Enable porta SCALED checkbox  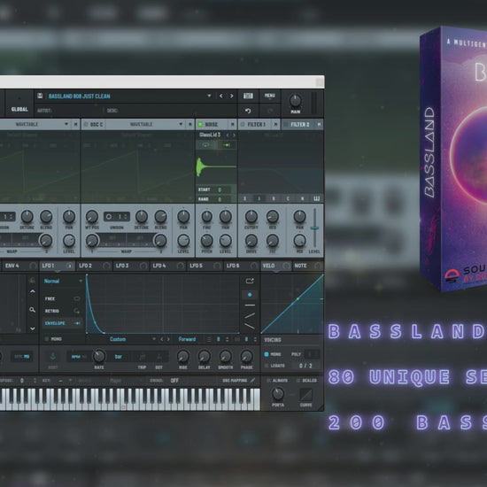pyautogui.click(x=298, y=381)
